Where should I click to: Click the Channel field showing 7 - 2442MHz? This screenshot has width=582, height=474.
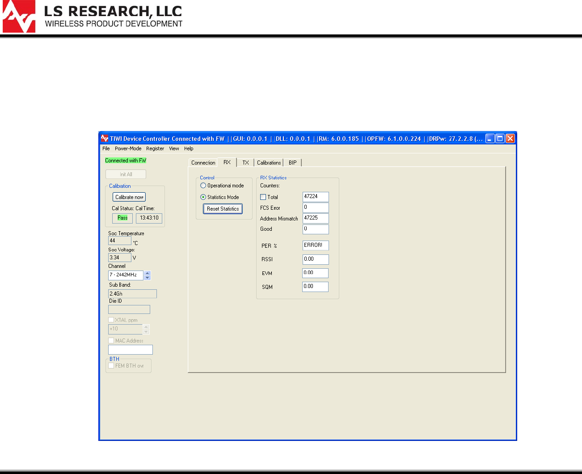tap(126, 275)
